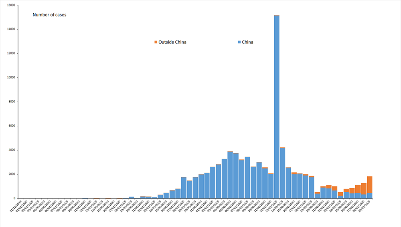Select the 2000 y-axis label
401x227 pixels.
coord(11,174)
